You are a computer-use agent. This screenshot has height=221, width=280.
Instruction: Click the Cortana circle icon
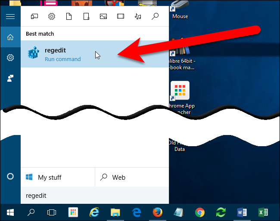pyautogui.click(x=10, y=176)
